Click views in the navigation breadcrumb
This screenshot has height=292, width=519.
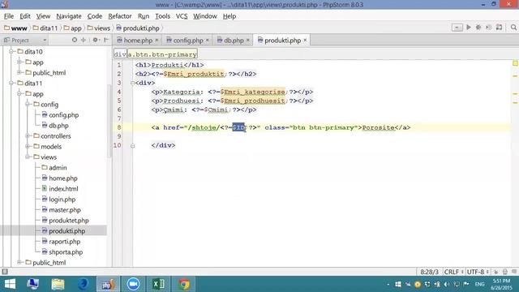(x=99, y=28)
